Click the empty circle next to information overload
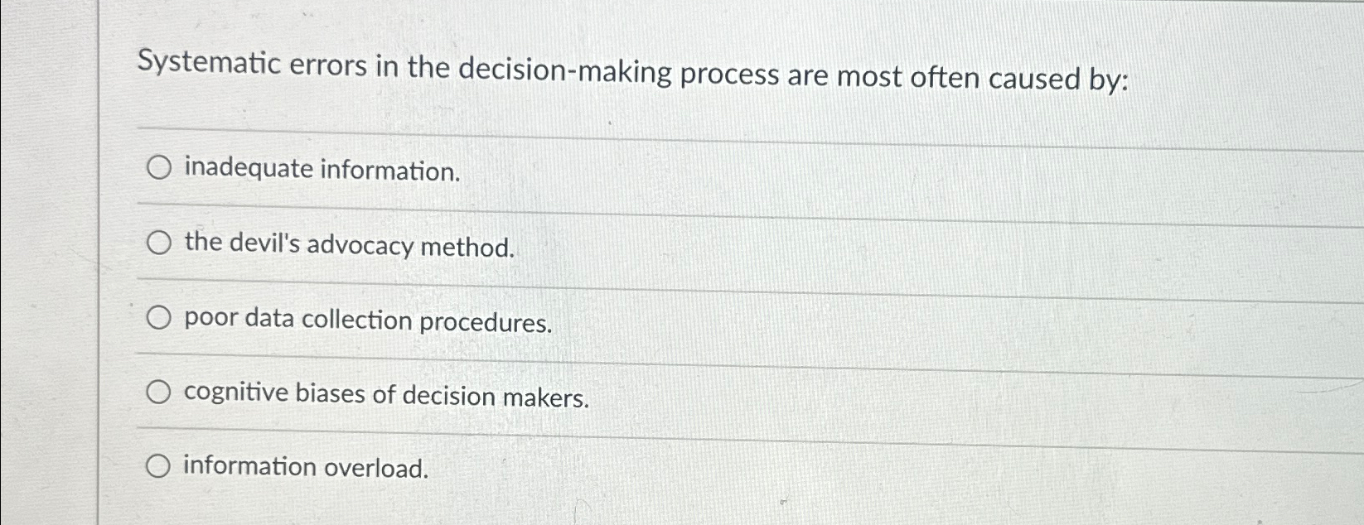The height and width of the screenshot is (525, 1364). tap(159, 465)
